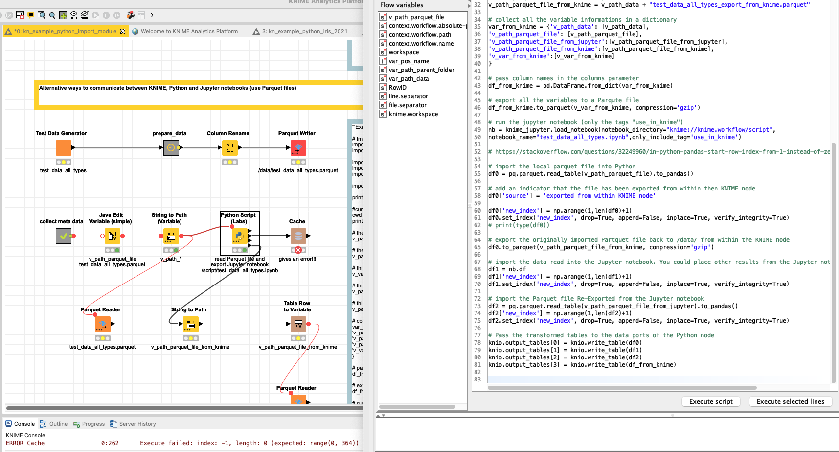Click empty code line 83 in editor
The height and width of the screenshot is (452, 839).
659,380
